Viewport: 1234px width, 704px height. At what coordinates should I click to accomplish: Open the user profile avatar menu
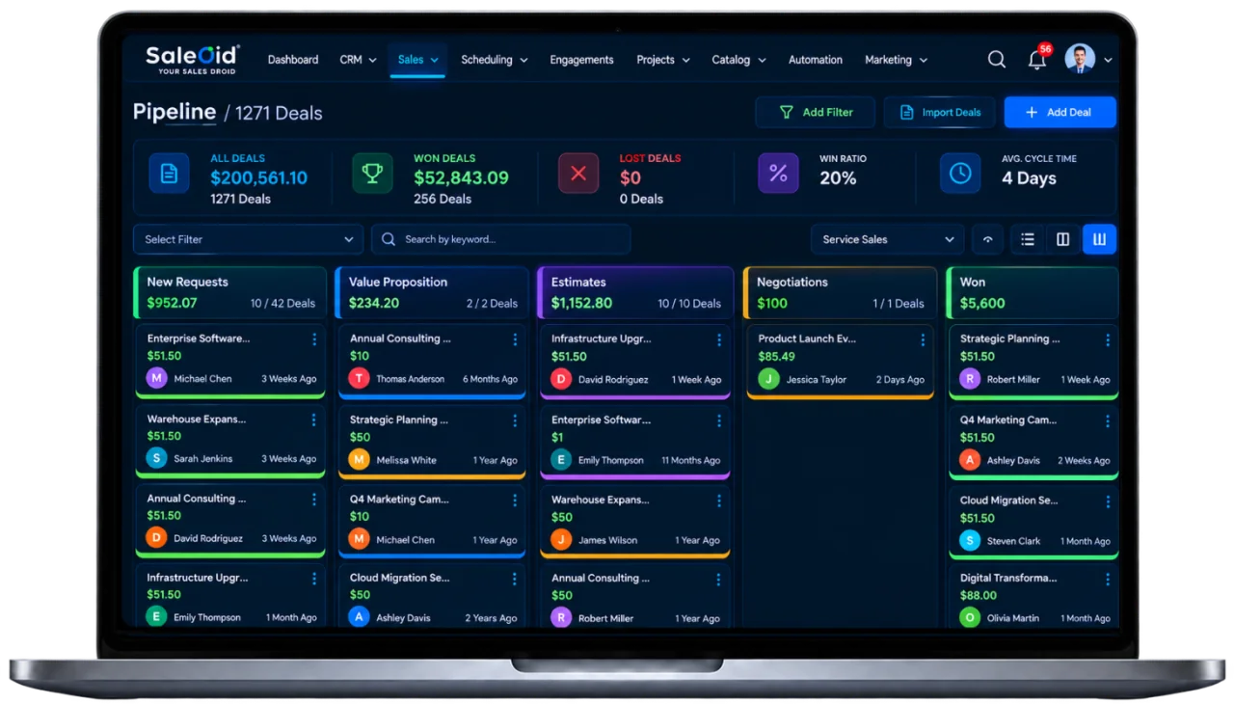(1080, 59)
